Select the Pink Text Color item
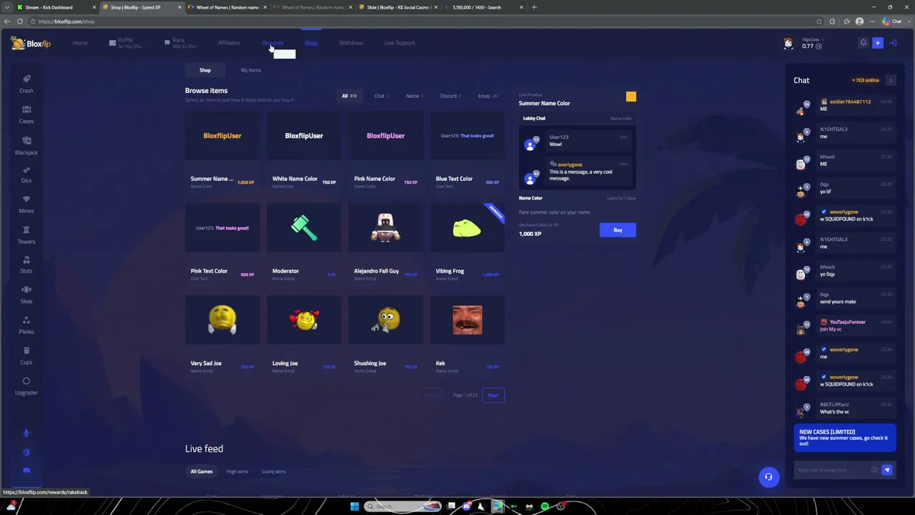The height and width of the screenshot is (515, 915). pos(222,245)
